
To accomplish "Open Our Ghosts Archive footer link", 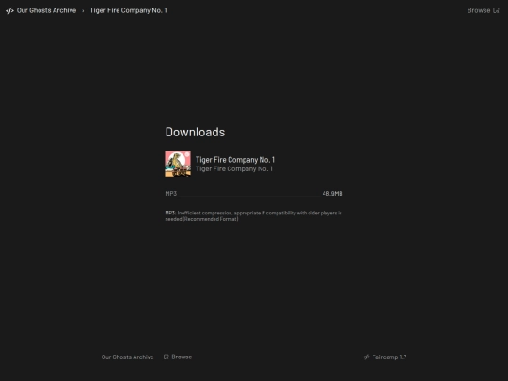I will (127, 357).
